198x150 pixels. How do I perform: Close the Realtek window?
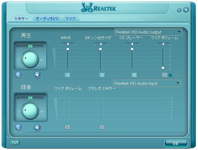pos(186,10)
